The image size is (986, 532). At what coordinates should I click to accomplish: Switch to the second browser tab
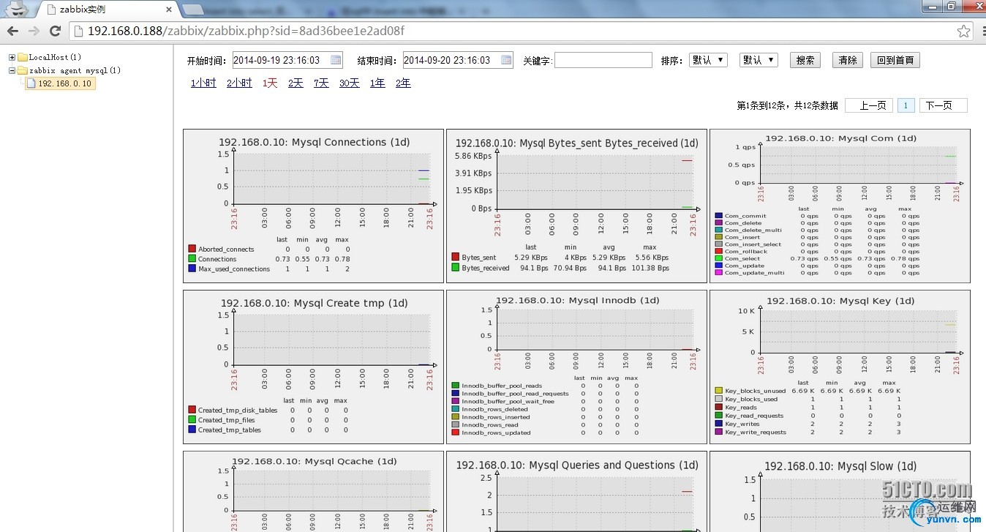click(x=192, y=10)
